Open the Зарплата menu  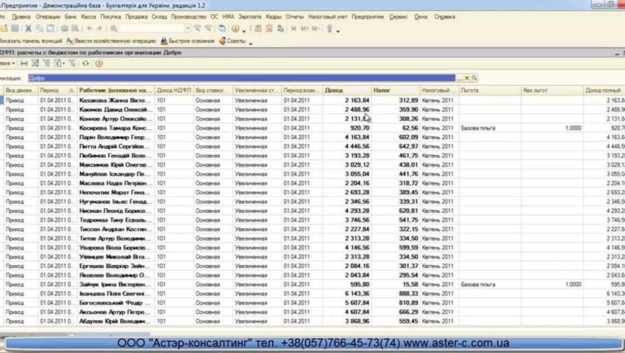pyautogui.click(x=251, y=17)
